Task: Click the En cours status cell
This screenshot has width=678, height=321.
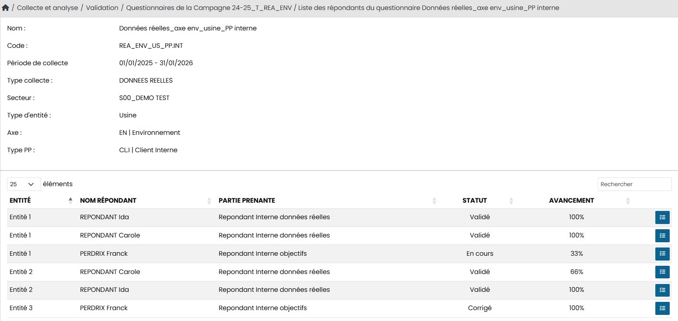Action: (x=480, y=254)
